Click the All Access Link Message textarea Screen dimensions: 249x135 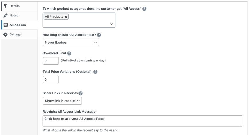pos(142,121)
